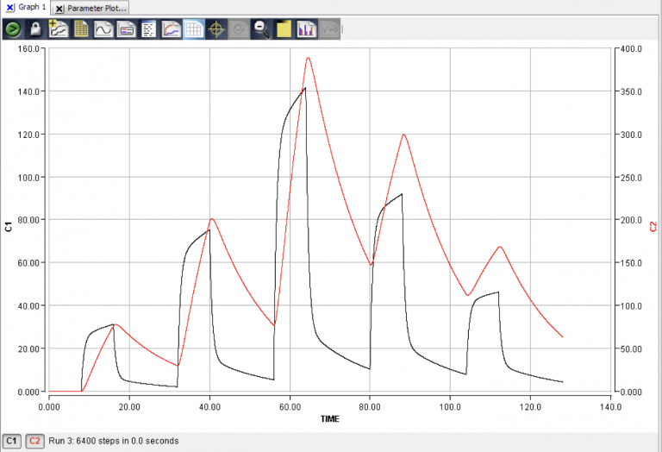
Task: Click the sine-wave Fourier transform icon
Action: (x=103, y=29)
